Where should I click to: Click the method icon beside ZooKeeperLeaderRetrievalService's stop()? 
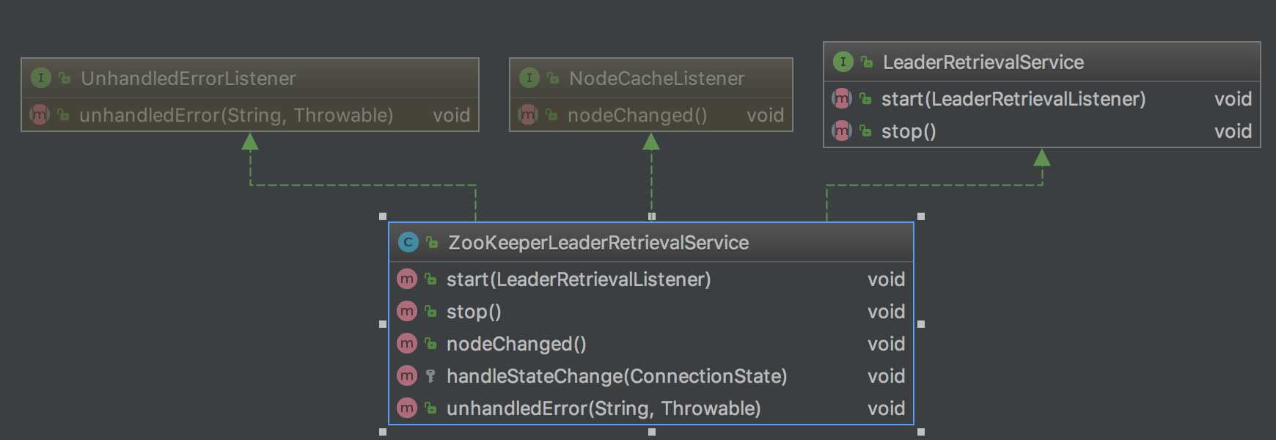point(407,311)
